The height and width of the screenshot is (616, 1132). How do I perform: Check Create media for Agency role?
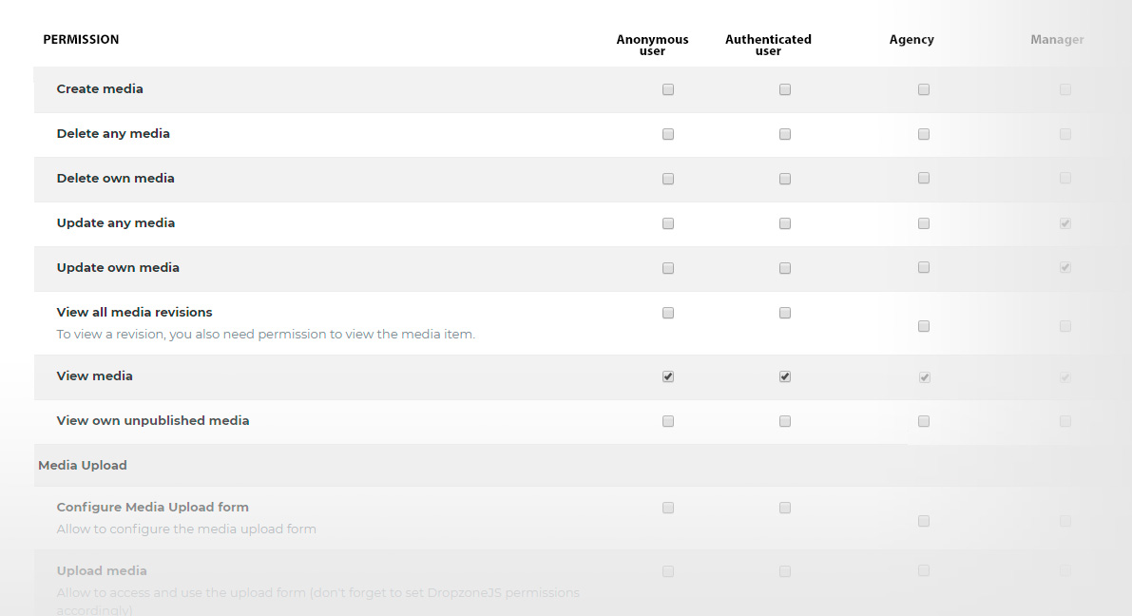tap(923, 89)
